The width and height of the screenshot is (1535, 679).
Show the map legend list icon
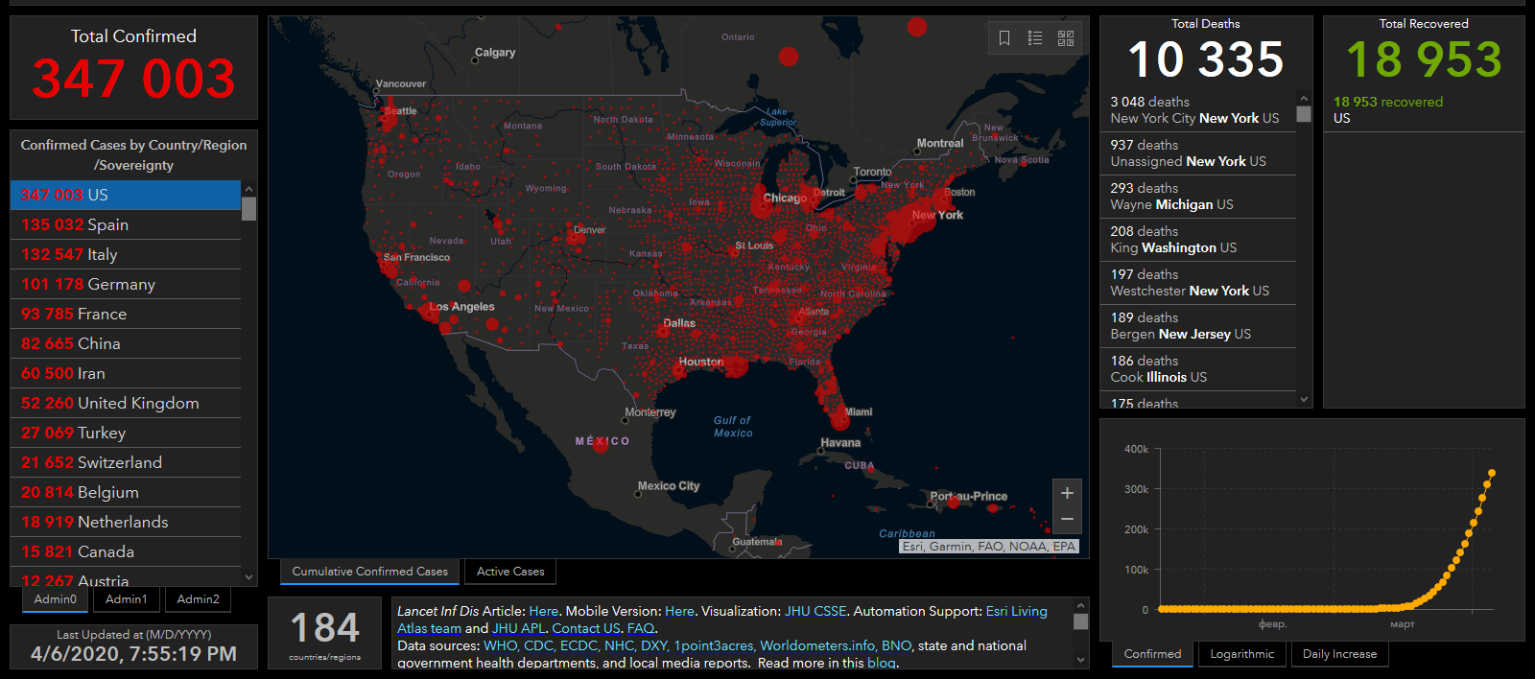[x=1035, y=38]
